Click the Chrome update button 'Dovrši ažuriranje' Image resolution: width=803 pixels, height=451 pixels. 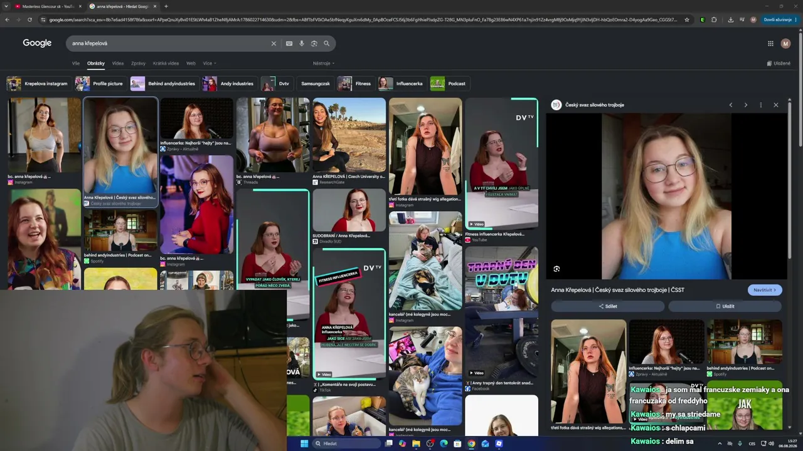(777, 19)
